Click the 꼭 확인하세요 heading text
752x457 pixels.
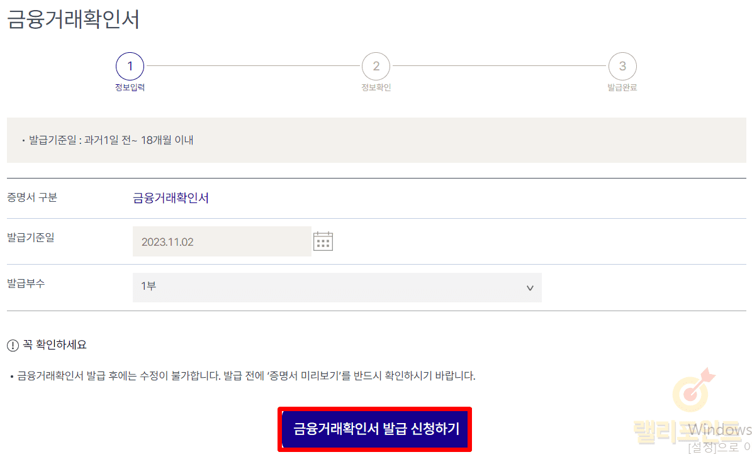[55, 345]
